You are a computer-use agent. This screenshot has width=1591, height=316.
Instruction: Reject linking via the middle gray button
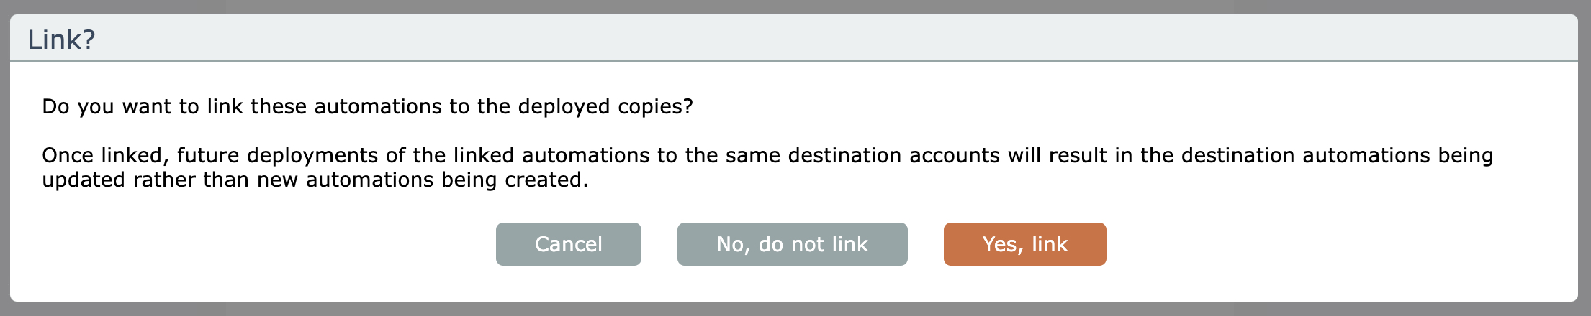pos(792,244)
